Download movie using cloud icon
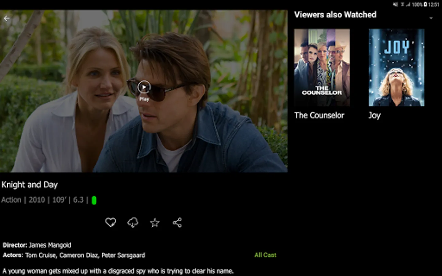Screen dimensions: 442x276 133,223
